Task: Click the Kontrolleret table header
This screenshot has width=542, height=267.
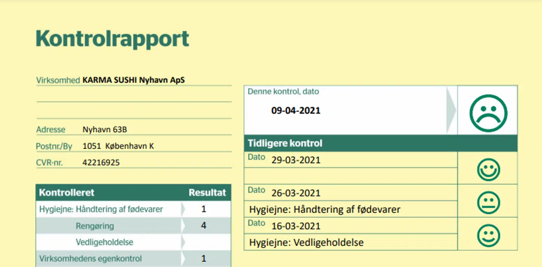Action: pyautogui.click(x=67, y=193)
